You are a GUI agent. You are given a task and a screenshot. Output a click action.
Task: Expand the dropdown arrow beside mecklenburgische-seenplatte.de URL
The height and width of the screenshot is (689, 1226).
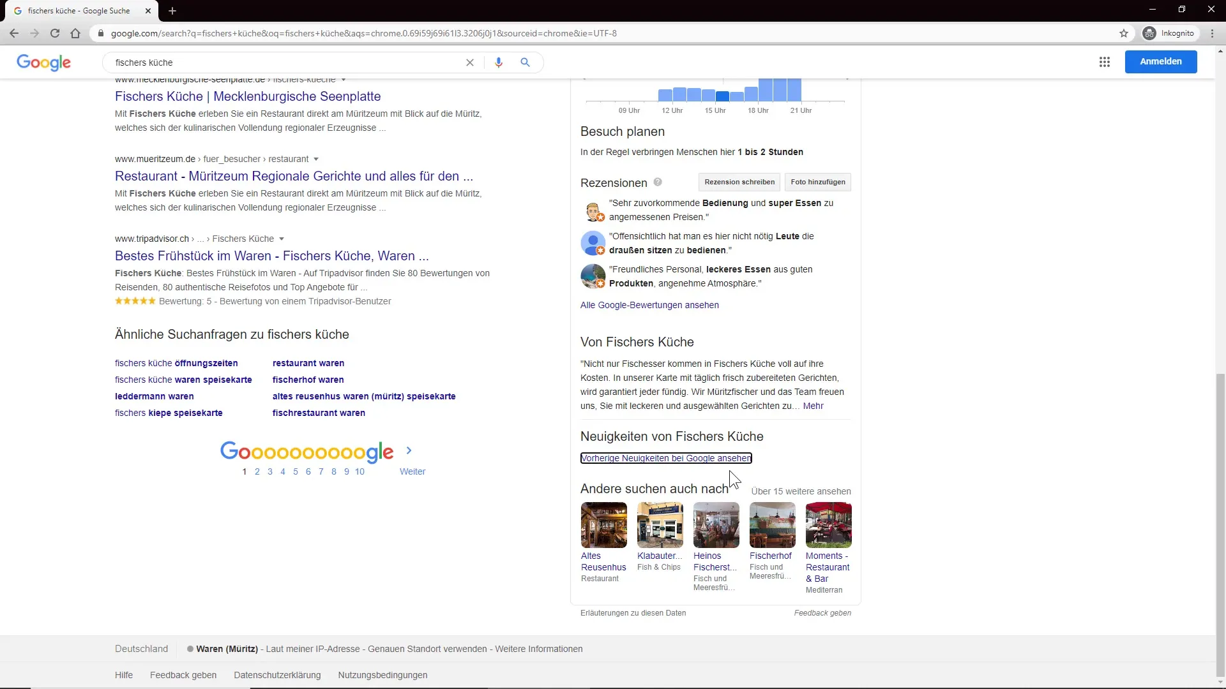click(344, 80)
